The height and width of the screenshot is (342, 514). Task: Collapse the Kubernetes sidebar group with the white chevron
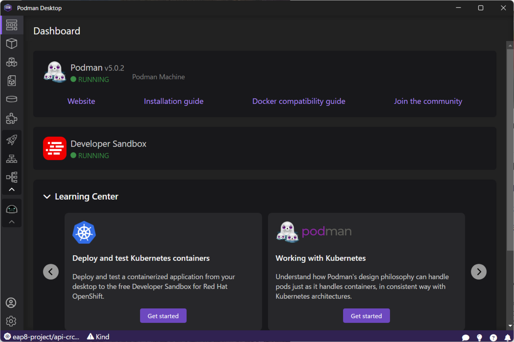click(12, 189)
